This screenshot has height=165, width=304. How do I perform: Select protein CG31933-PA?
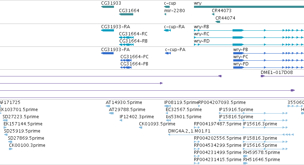pos(107,53)
